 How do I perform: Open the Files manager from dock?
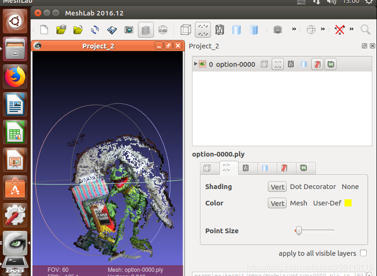[15, 49]
